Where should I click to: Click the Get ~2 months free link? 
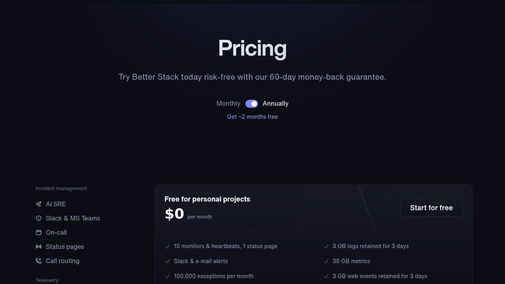click(x=252, y=117)
